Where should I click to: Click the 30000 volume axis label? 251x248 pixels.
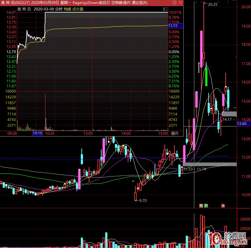tap(246, 219)
